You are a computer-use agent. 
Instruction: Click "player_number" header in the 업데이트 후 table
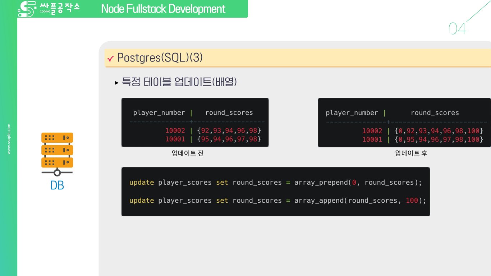click(x=352, y=113)
